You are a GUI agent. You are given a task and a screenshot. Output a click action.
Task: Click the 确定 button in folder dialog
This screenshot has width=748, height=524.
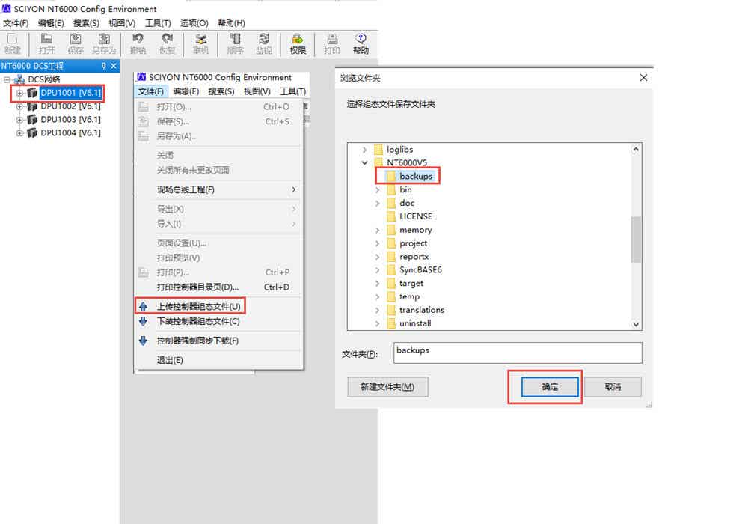coord(550,386)
